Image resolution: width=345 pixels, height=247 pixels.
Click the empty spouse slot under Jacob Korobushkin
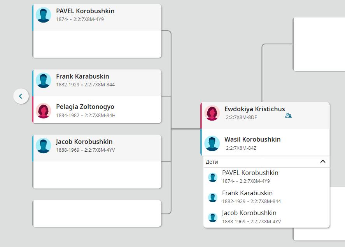pyautogui.click(x=97, y=175)
